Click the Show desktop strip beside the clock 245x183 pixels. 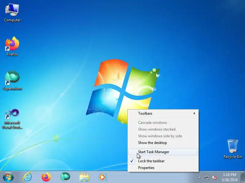click(x=243, y=177)
